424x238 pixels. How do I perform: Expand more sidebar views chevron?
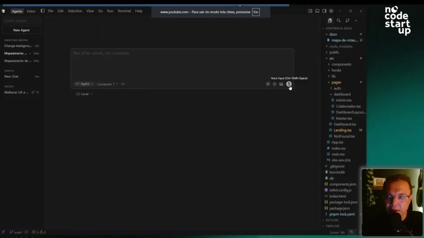tap(356, 21)
